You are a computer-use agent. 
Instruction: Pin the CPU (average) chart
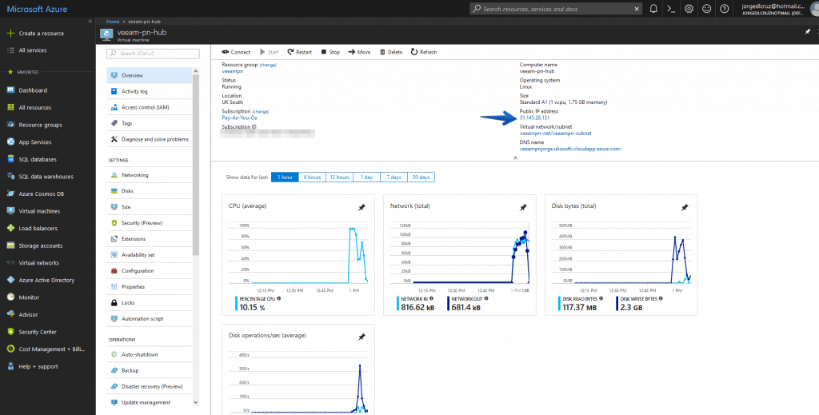362,207
